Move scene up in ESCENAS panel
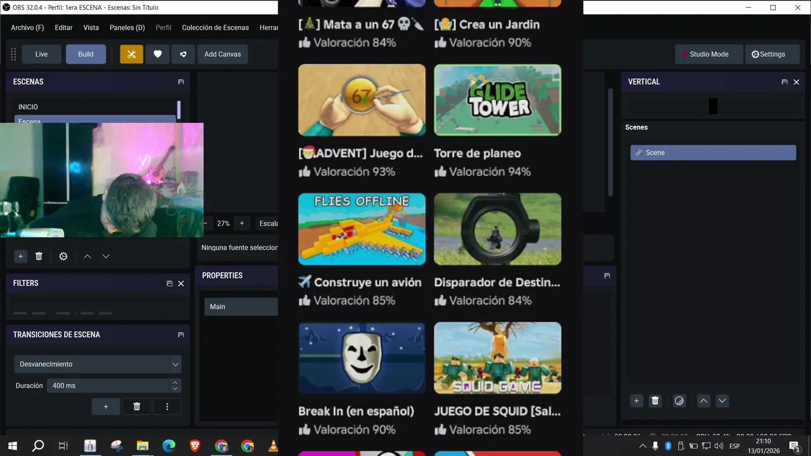Screen dimensions: 811x456 (87, 256)
